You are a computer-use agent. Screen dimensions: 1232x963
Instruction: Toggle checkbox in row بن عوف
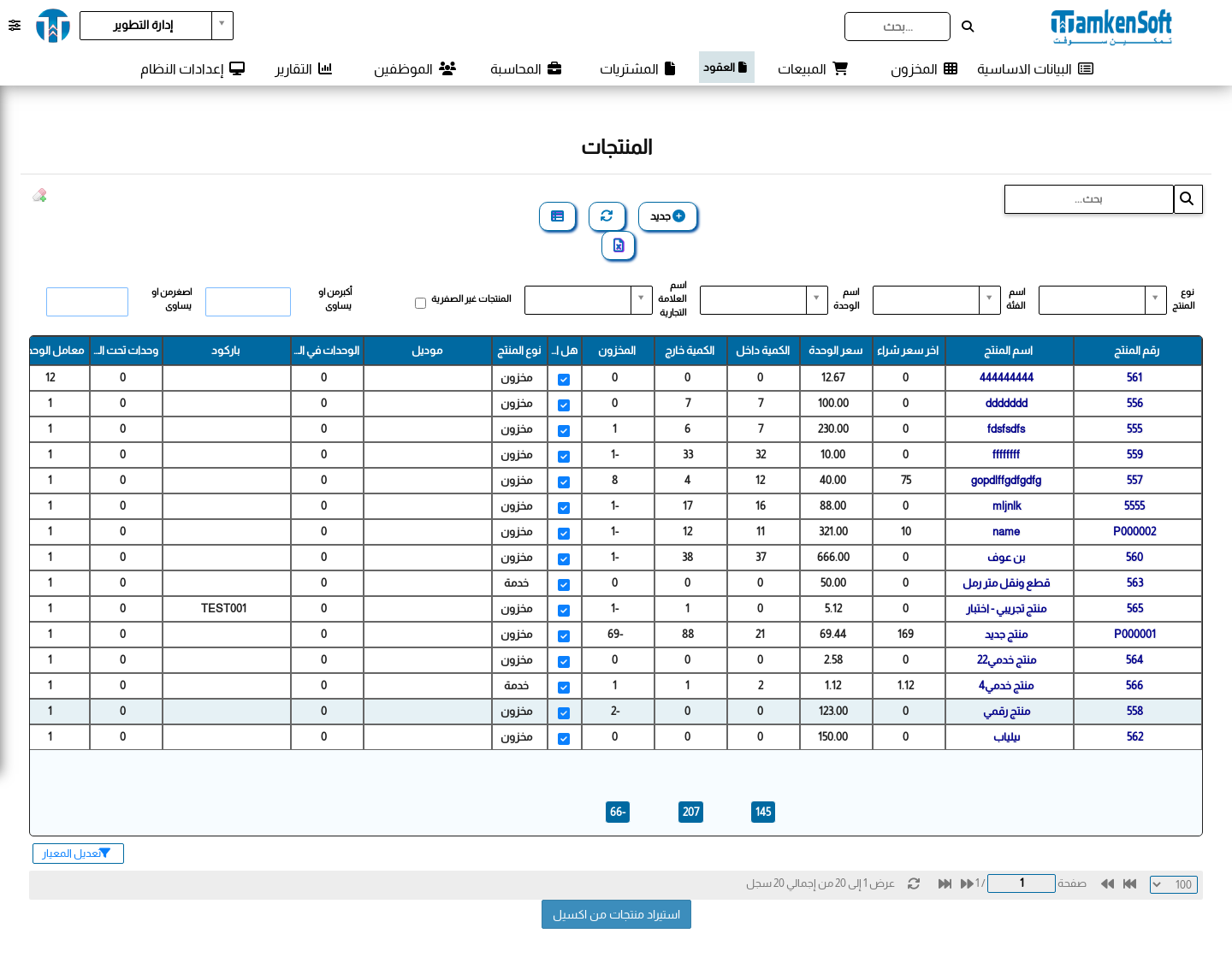tap(564, 559)
